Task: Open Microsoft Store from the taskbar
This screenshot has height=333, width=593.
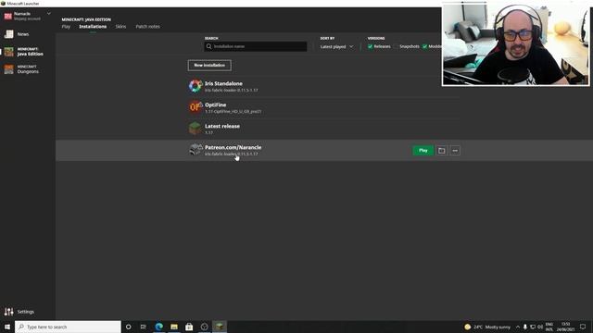Action: (x=189, y=327)
